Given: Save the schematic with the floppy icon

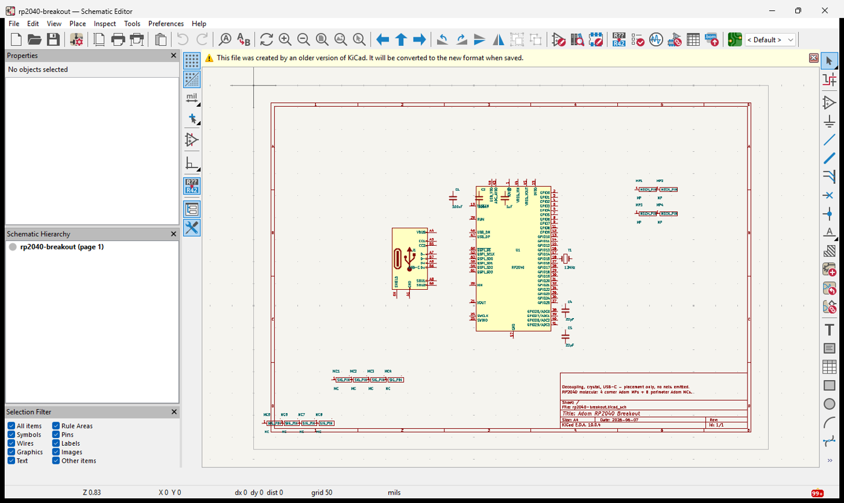Looking at the screenshot, I should (53, 40).
